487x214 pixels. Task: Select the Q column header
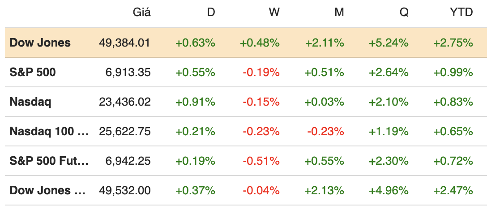404,13
